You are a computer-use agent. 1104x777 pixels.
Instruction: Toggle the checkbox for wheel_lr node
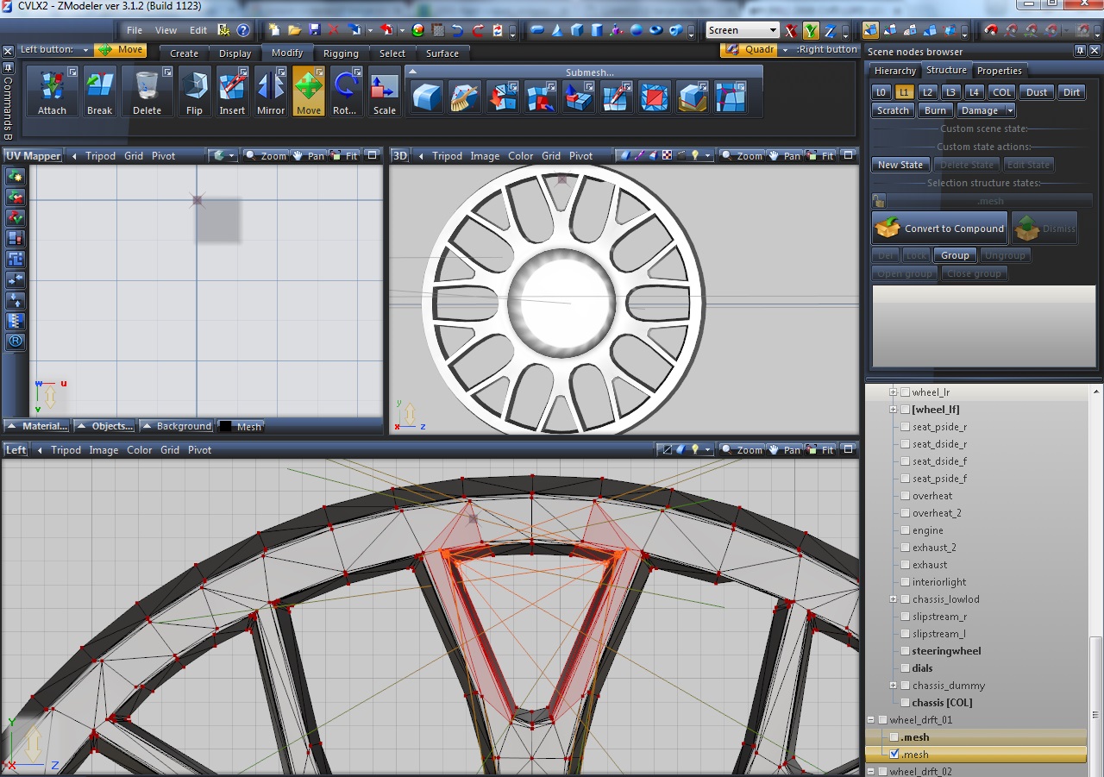pyautogui.click(x=905, y=392)
